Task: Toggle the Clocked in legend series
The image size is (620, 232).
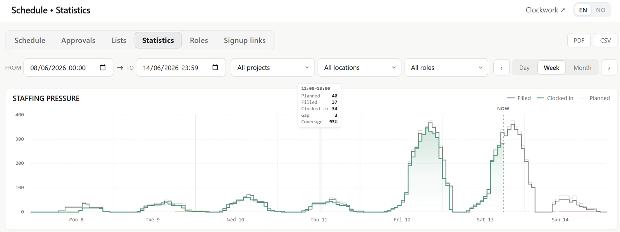Action: tap(555, 98)
